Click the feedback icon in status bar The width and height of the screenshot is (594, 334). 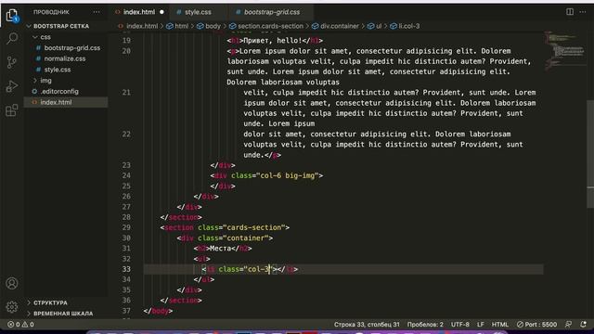[568, 325]
